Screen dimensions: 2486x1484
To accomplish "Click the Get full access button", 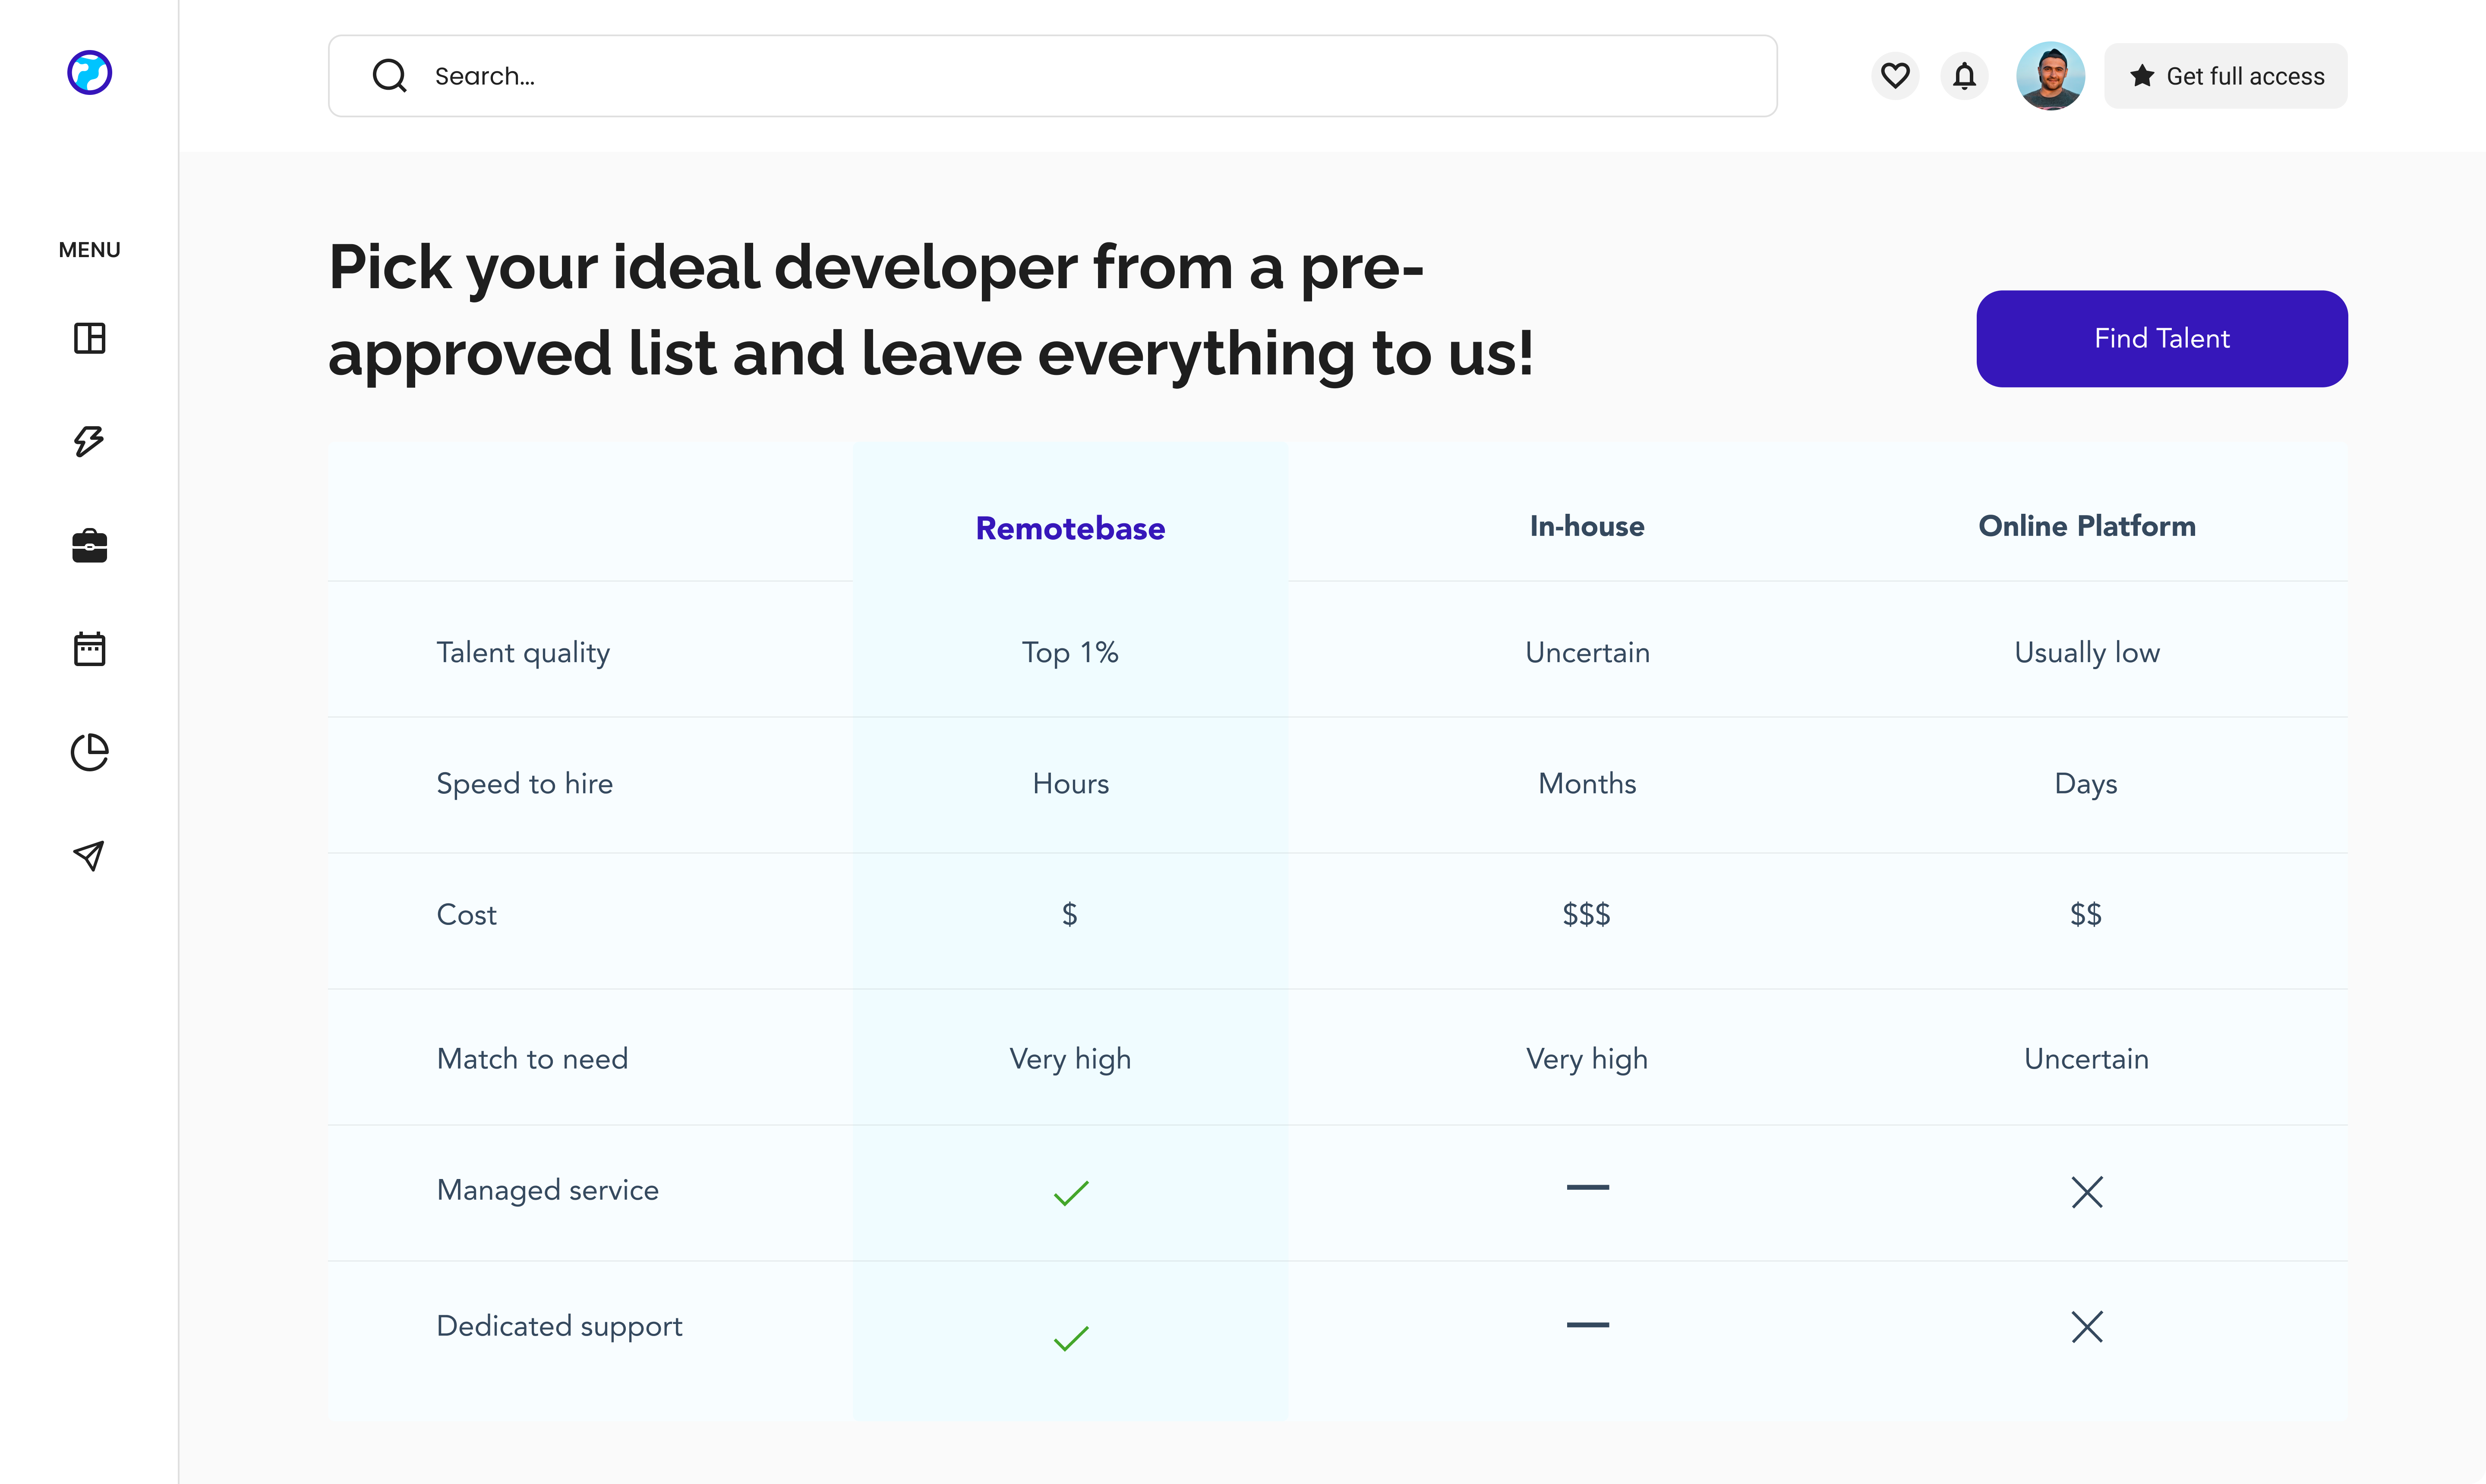I will coord(2226,76).
